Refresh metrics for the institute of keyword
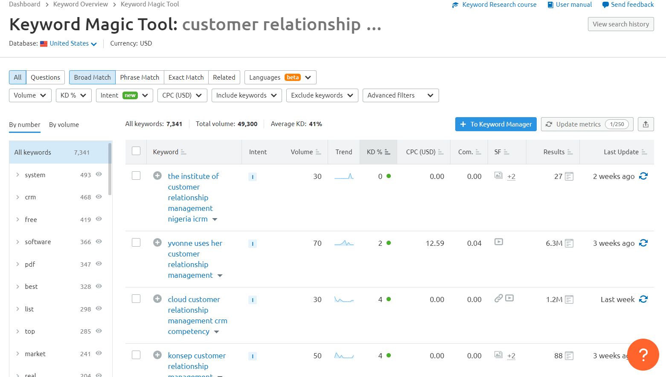This screenshot has width=666, height=377. point(643,176)
